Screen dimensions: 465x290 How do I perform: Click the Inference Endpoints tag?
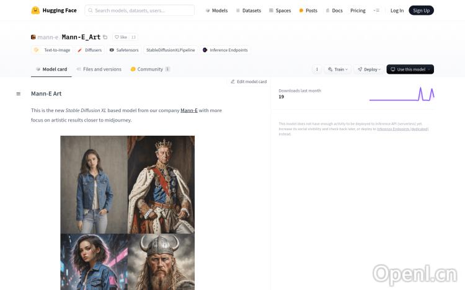pyautogui.click(x=225, y=50)
